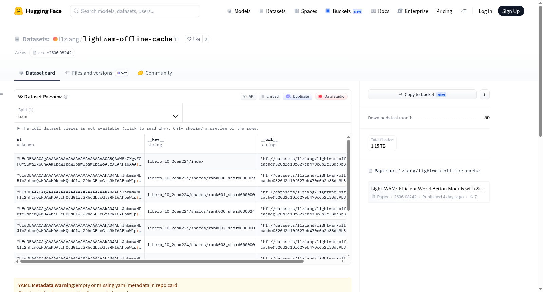Open the Split train dropdown
This screenshot has width=543, height=292.
pos(98,113)
